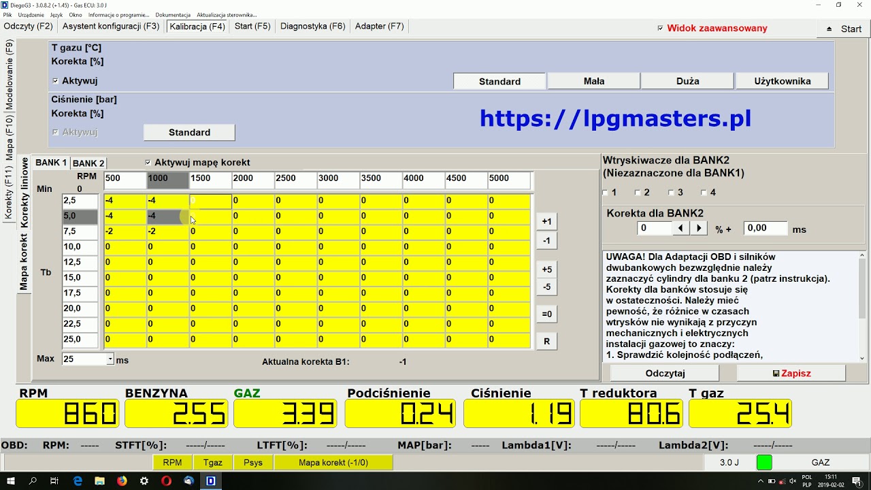Select the BANK 2 tab
This screenshot has width=871, height=490.
88,163
